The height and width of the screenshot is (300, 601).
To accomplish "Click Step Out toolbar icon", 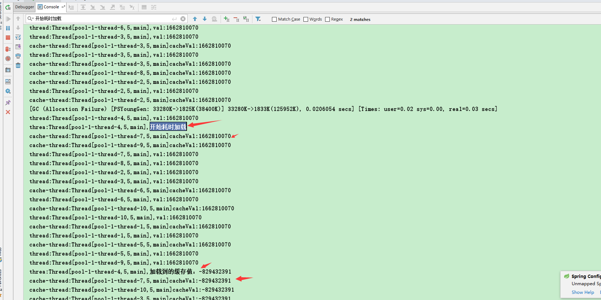I will pos(112,7).
